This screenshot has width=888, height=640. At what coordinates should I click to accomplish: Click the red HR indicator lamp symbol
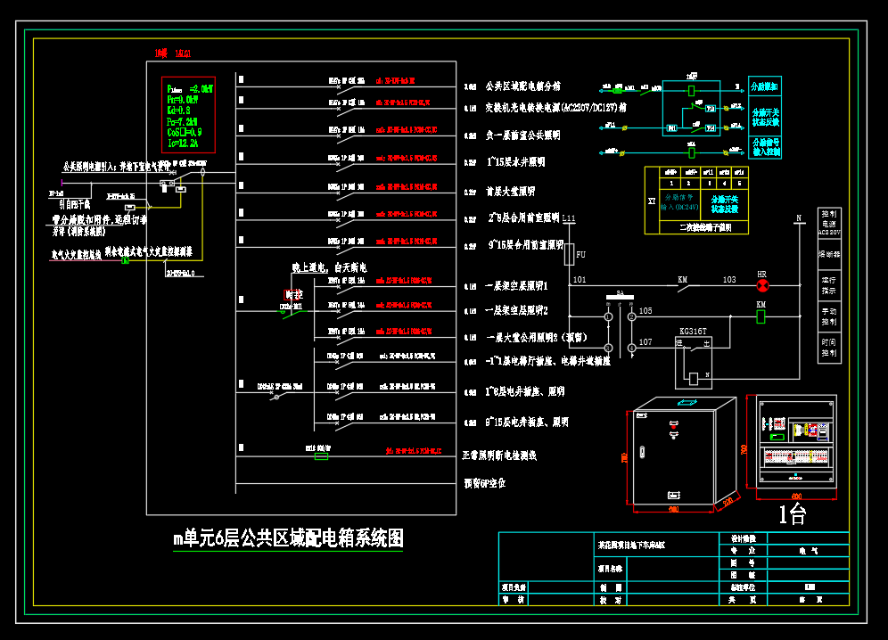(762, 285)
